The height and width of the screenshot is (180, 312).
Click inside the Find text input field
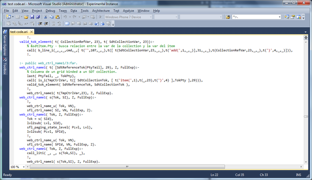point(255,17)
